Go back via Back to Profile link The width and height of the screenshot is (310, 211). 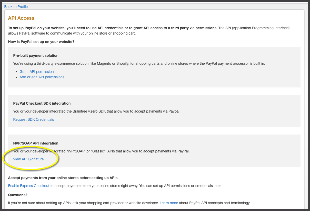click(16, 7)
